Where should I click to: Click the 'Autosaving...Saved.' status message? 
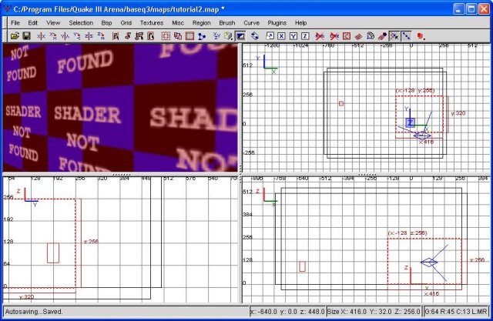coord(34,312)
